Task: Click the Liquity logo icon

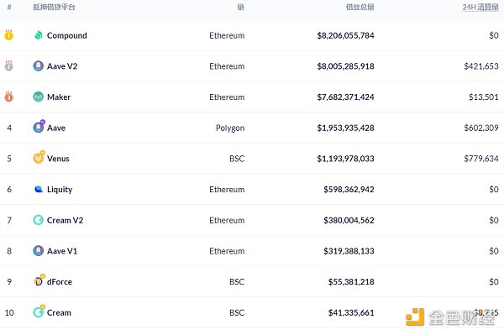Action: pyautogui.click(x=39, y=189)
